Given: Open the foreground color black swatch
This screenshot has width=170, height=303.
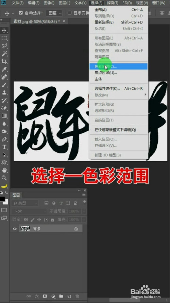Looking at the screenshot, I should pos(2,198).
